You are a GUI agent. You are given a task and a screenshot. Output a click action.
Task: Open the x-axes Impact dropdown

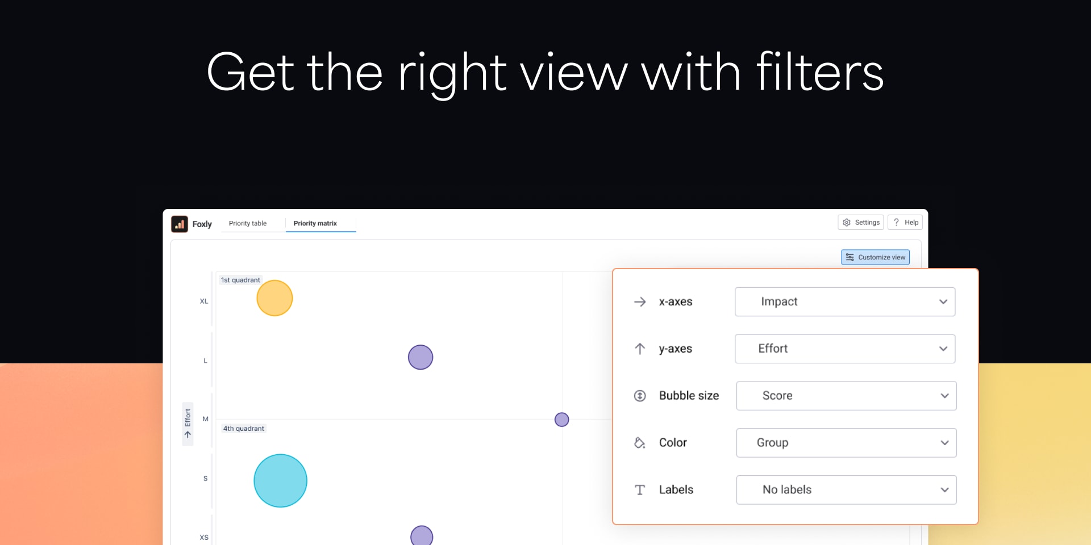tap(845, 302)
